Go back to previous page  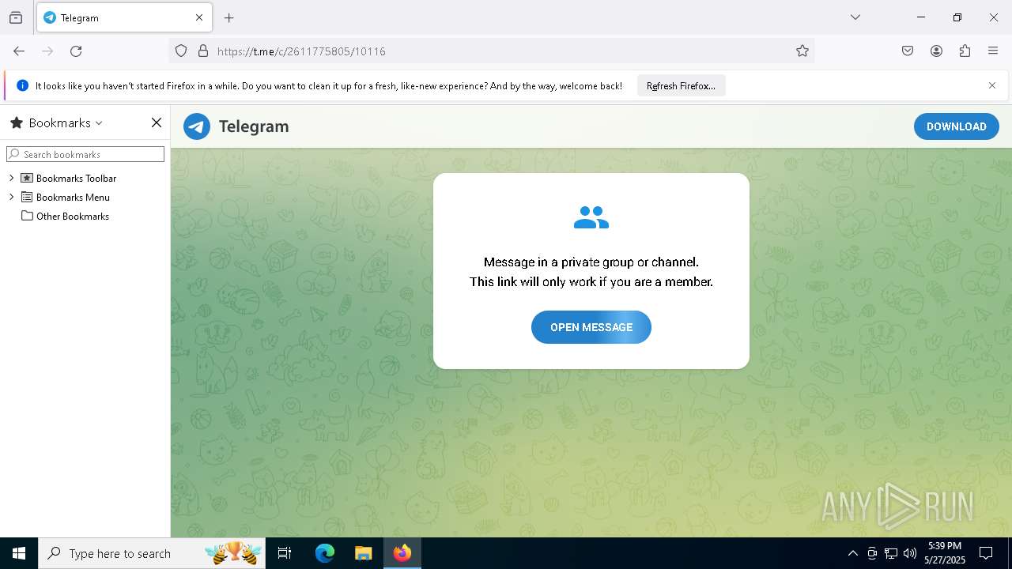click(19, 51)
